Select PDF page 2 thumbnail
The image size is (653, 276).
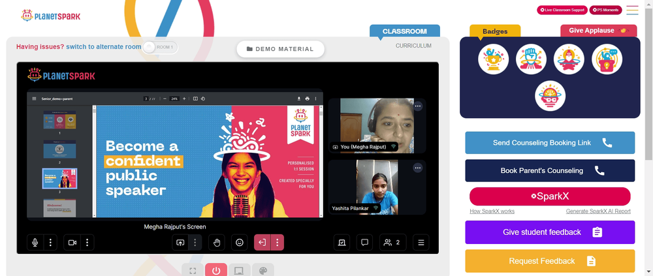[59, 149]
